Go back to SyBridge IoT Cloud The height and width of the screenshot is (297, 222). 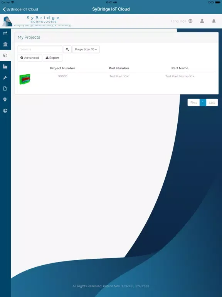coord(20,9)
